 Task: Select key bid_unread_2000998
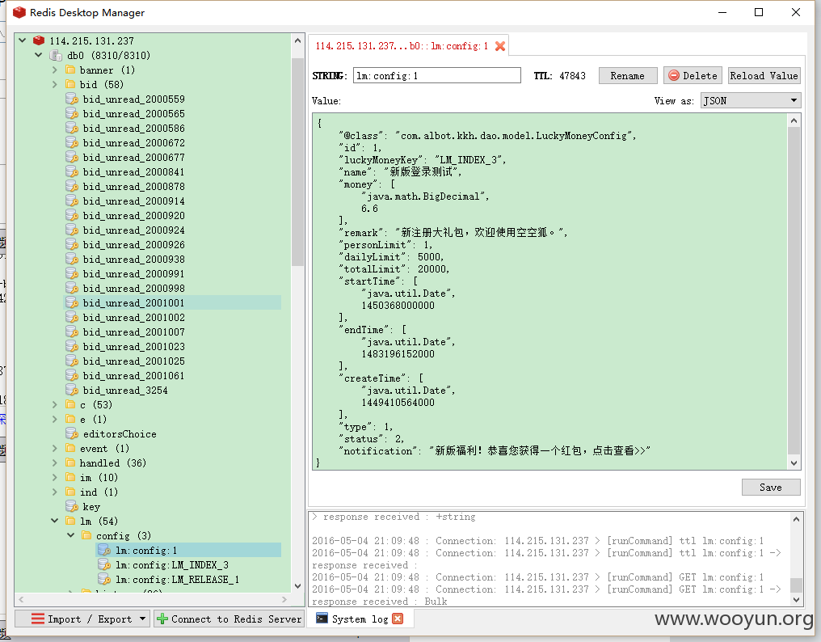click(x=133, y=288)
